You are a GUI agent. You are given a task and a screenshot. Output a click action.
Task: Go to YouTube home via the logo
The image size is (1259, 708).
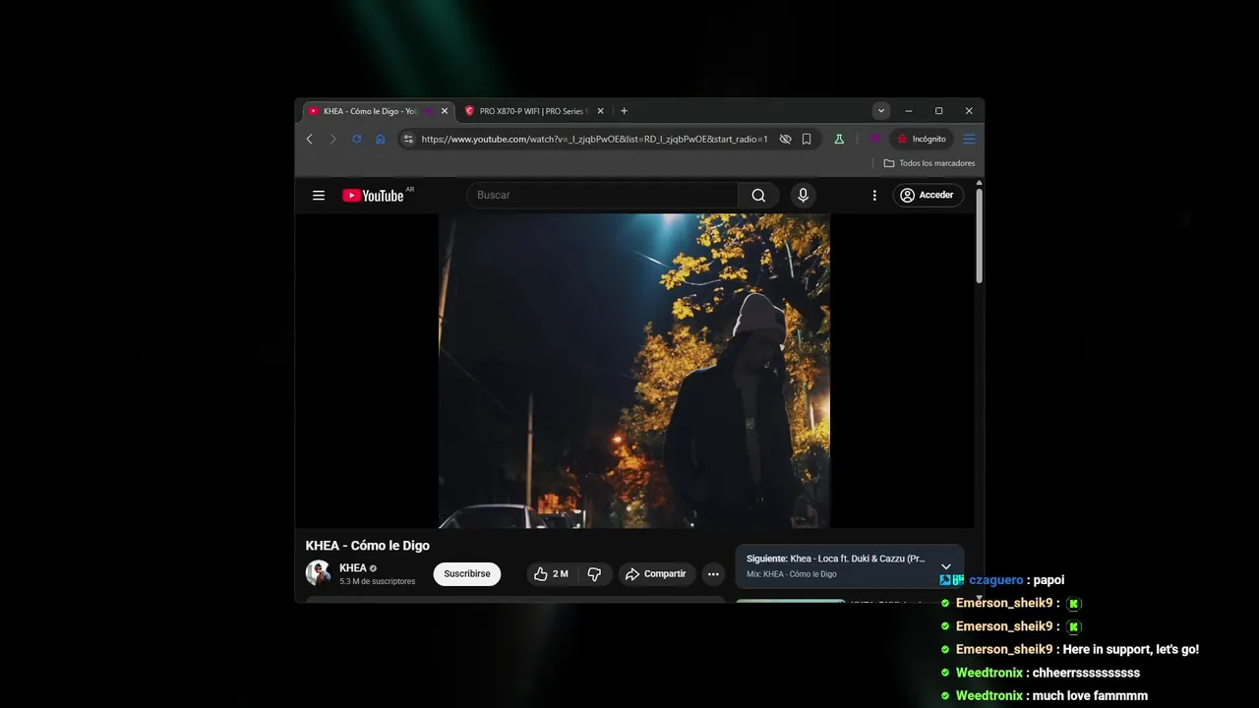point(374,196)
